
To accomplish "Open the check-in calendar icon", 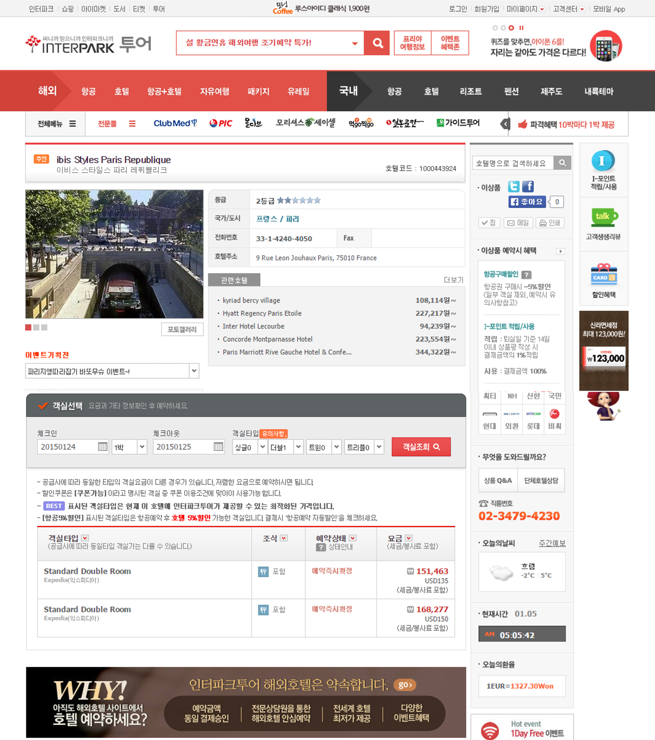I will click(102, 447).
